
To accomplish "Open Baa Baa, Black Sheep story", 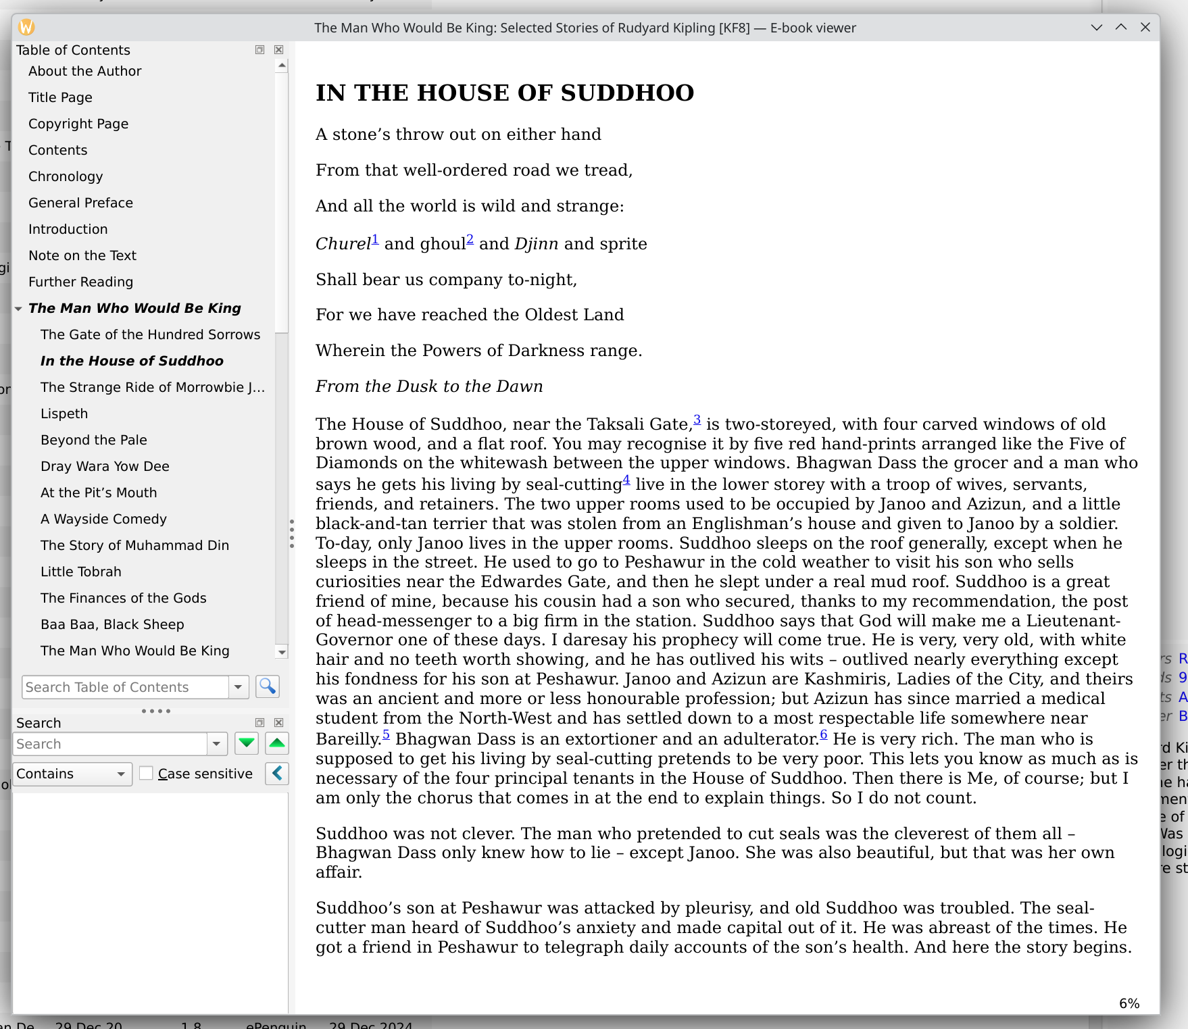I will coord(112,624).
